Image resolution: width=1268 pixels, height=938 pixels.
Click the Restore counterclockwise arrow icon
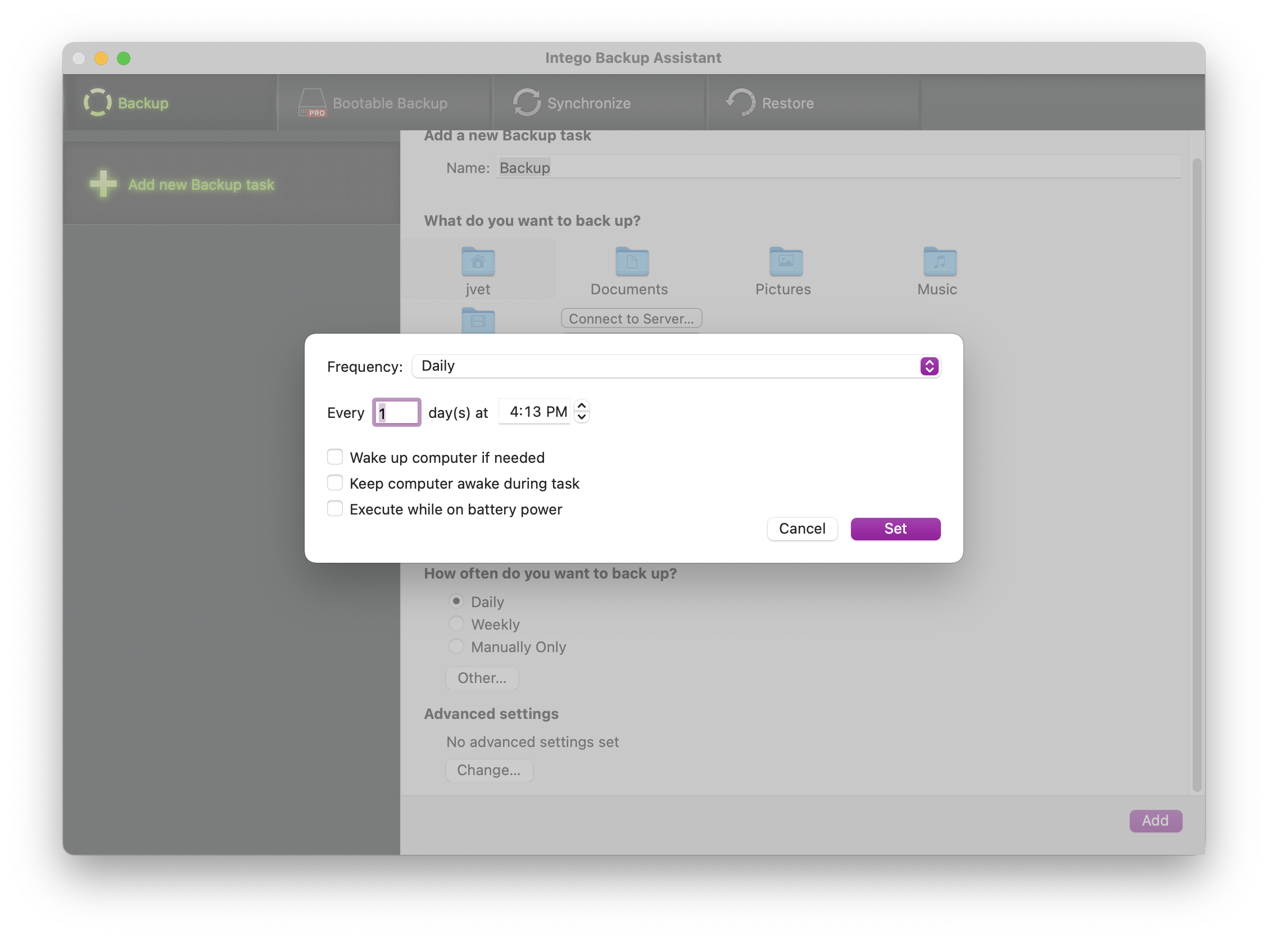point(741,103)
